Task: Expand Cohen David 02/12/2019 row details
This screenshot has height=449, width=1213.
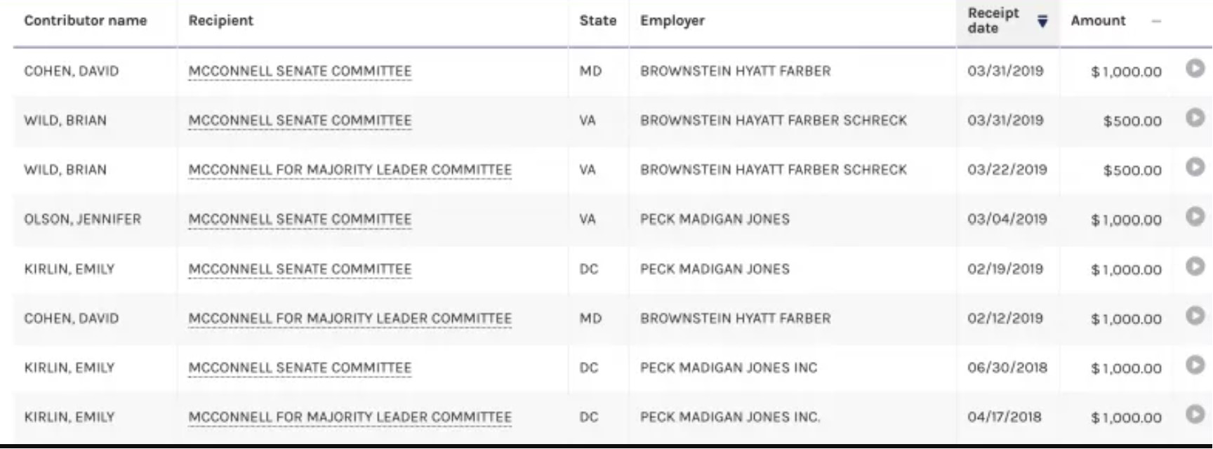Action: click(x=1195, y=316)
